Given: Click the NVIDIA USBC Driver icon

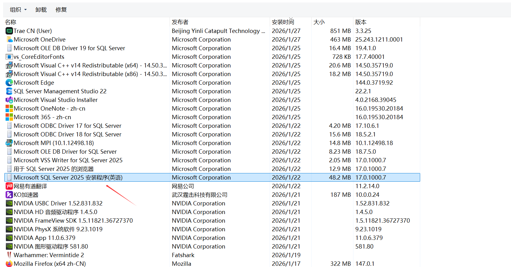Looking at the screenshot, I should pyautogui.click(x=9, y=203).
